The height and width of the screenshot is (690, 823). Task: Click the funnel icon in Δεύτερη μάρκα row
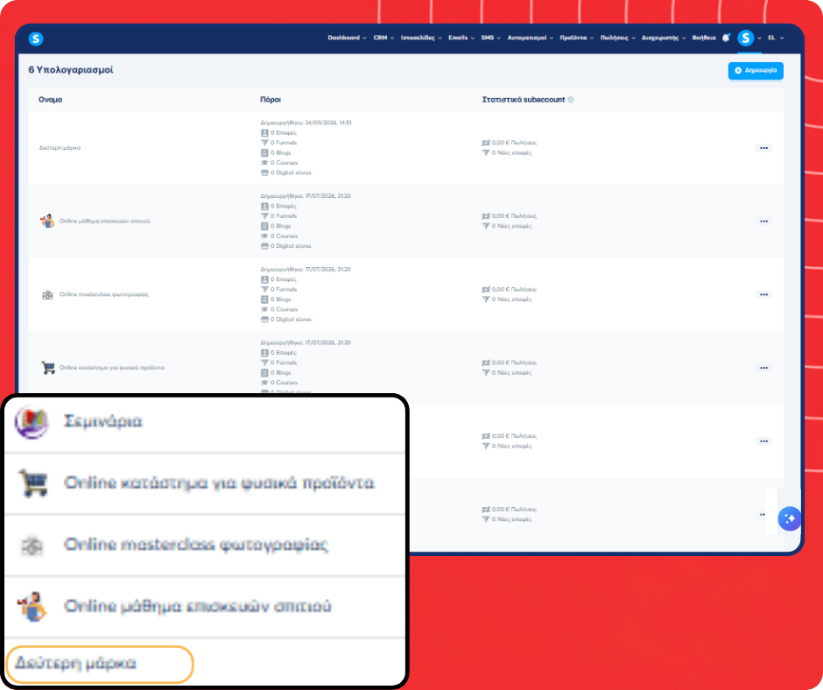pos(264,143)
